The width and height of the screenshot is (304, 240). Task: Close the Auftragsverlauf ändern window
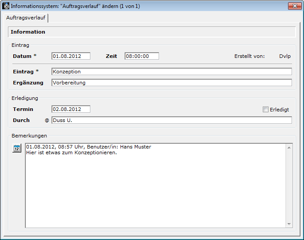coord(294,6)
